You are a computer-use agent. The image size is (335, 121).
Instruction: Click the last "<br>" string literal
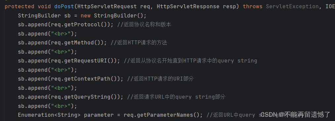(x=63, y=106)
